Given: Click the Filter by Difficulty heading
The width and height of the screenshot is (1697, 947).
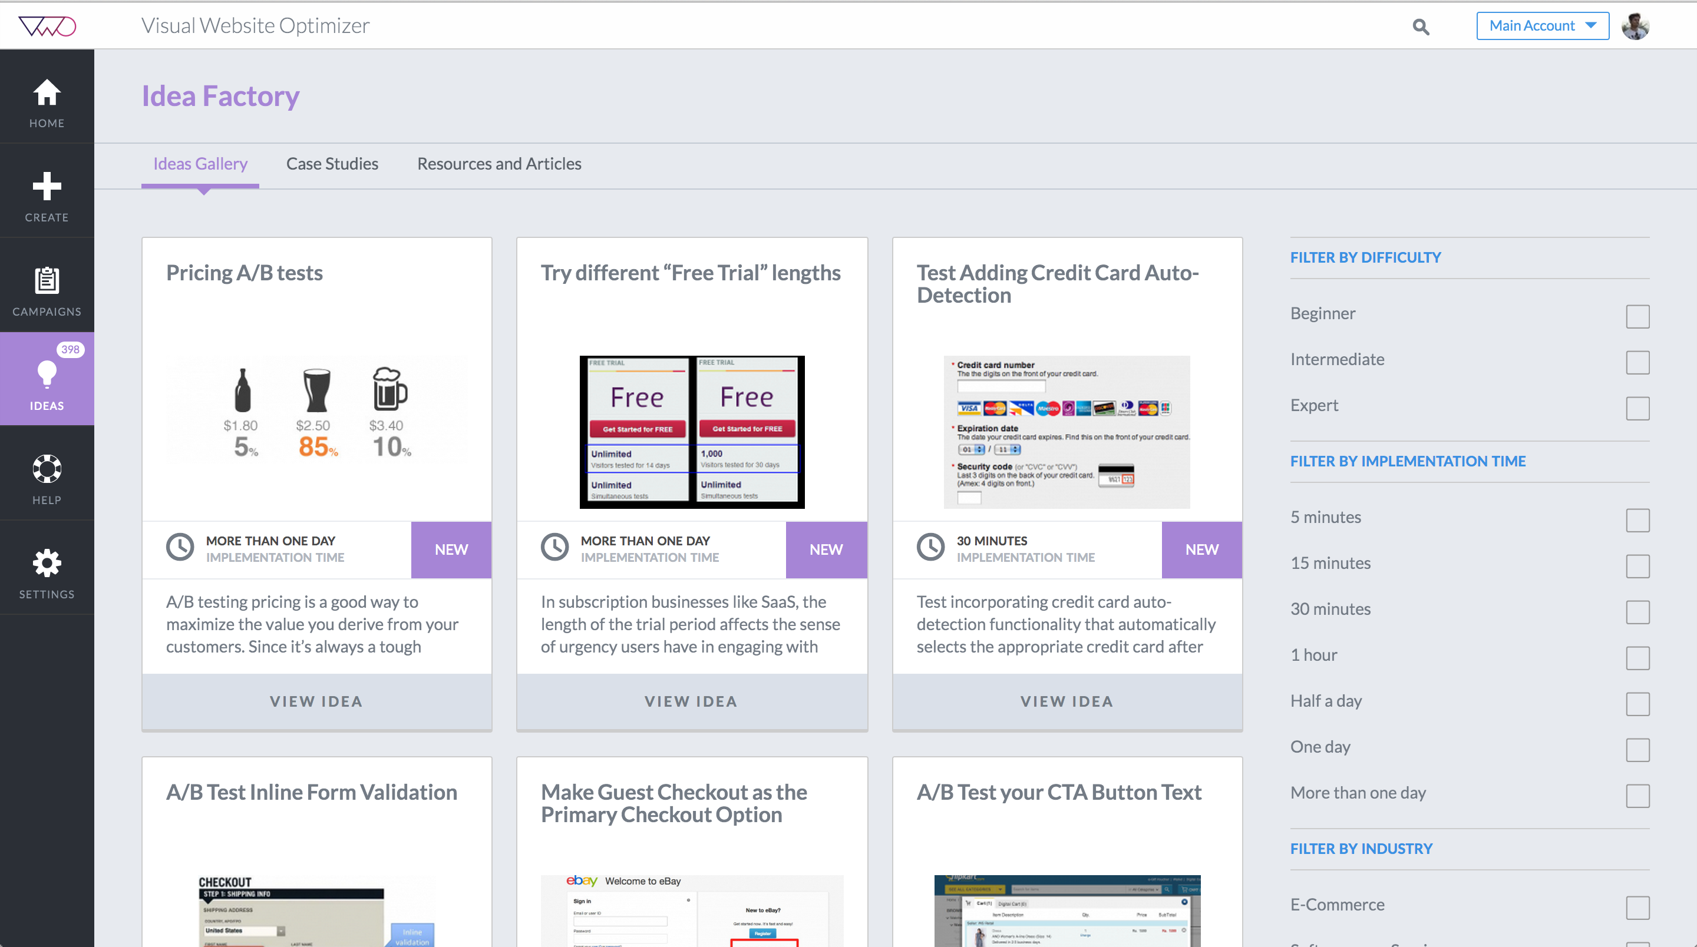Looking at the screenshot, I should point(1365,257).
